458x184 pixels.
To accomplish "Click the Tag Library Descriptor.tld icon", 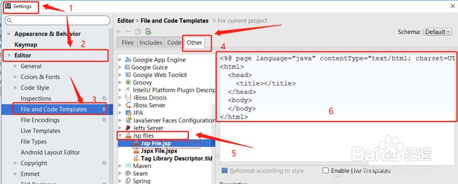I will point(136,158).
